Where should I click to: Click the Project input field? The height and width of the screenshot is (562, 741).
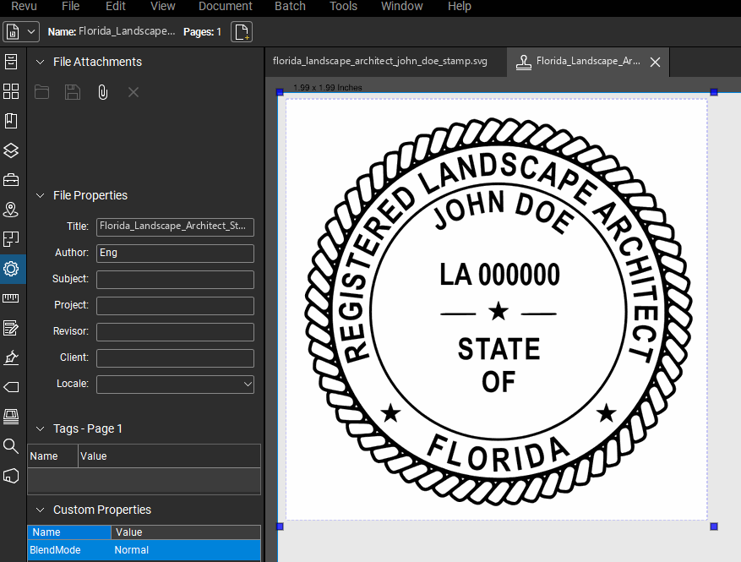click(175, 306)
